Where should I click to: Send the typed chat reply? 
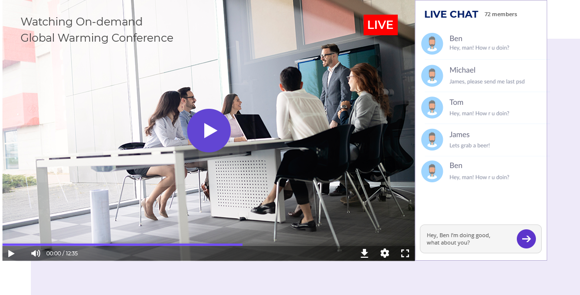pyautogui.click(x=526, y=239)
